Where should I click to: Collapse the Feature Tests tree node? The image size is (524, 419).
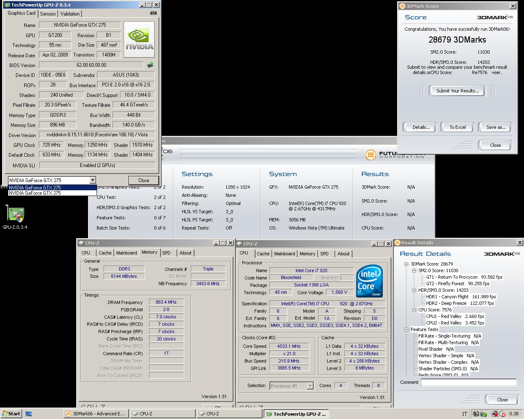(407, 329)
